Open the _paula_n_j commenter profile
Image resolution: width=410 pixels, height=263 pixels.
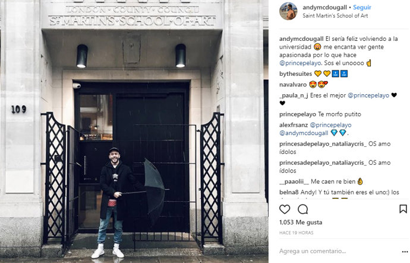click(x=294, y=95)
